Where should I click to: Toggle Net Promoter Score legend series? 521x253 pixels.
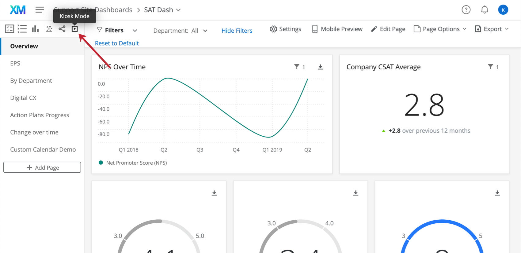133,163
